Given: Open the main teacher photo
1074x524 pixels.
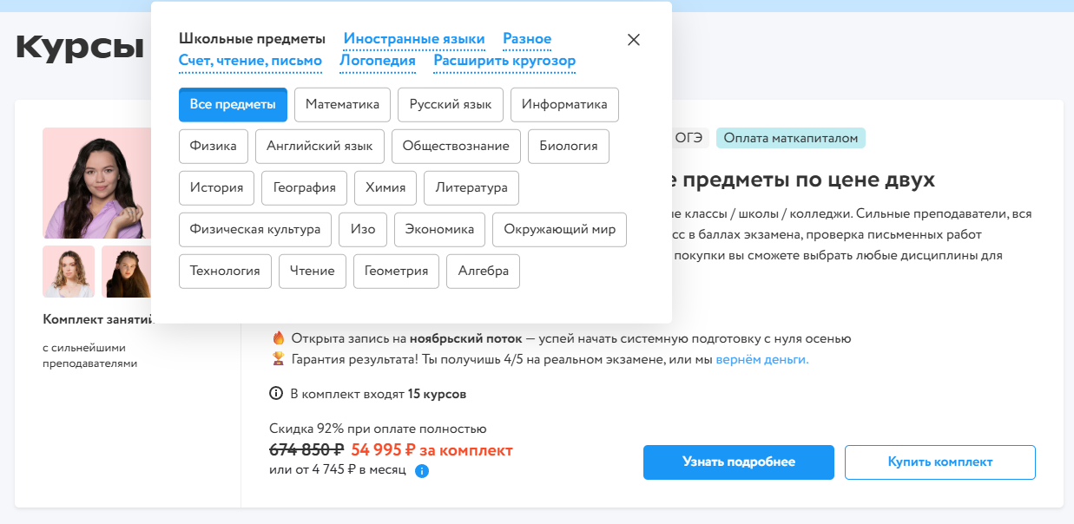Looking at the screenshot, I should tap(96, 183).
